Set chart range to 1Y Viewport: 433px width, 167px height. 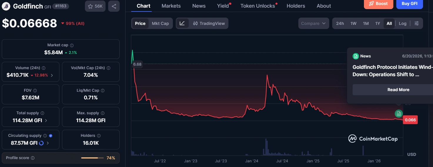click(378, 23)
